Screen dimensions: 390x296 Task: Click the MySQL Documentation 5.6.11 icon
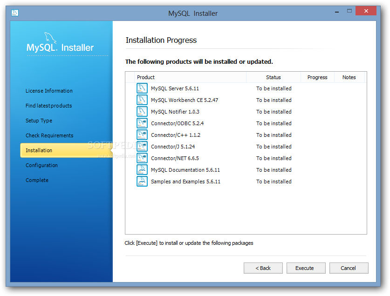click(142, 170)
